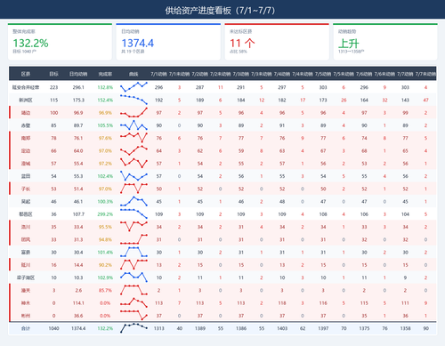Image resolution: width=445 pixels, height=346 pixels.
Task: Click the 曲线 column header
Action: click(133, 74)
